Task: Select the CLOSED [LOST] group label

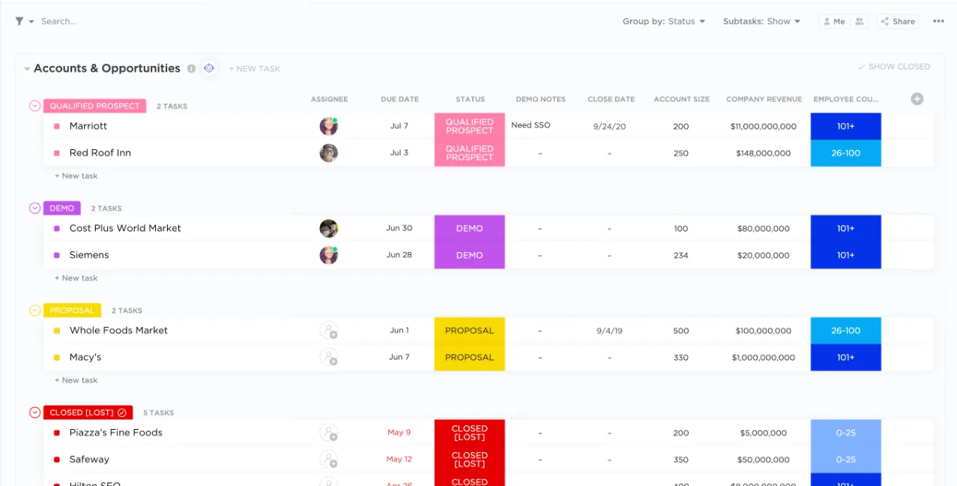Action: pyautogui.click(x=88, y=412)
